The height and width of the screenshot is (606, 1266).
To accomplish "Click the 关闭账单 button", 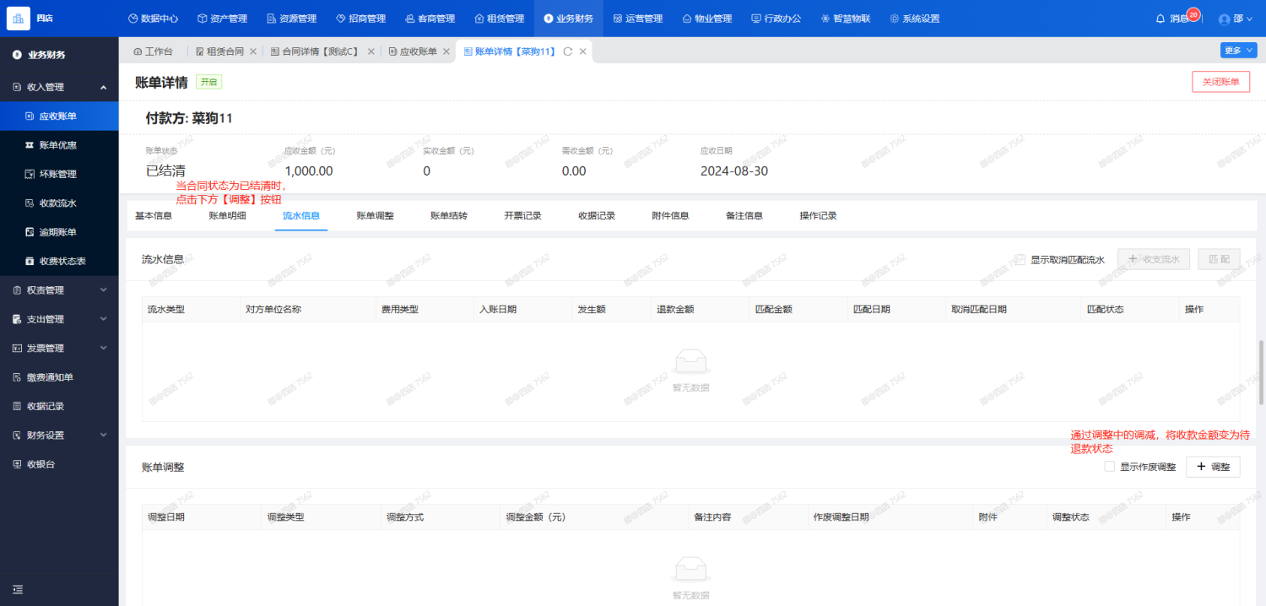I will click(1220, 82).
